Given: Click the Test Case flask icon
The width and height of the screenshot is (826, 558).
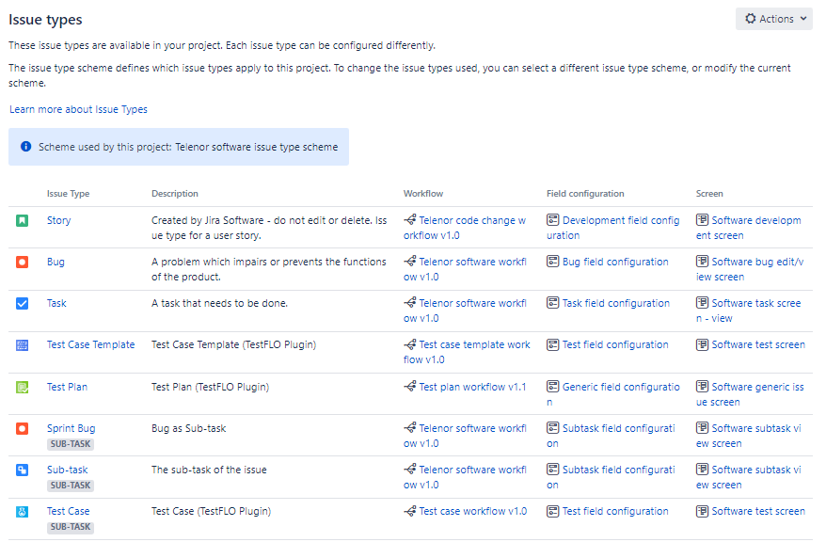Looking at the screenshot, I should tap(23, 511).
